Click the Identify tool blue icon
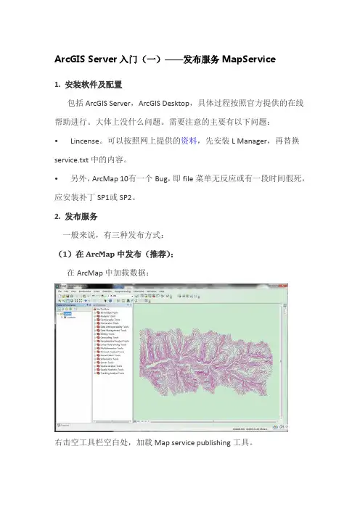 pyautogui.click(x=110, y=301)
